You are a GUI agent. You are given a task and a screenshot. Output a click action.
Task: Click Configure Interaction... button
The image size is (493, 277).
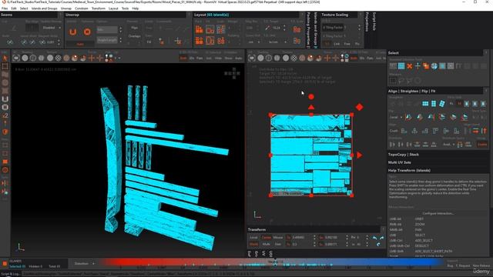[438, 213]
